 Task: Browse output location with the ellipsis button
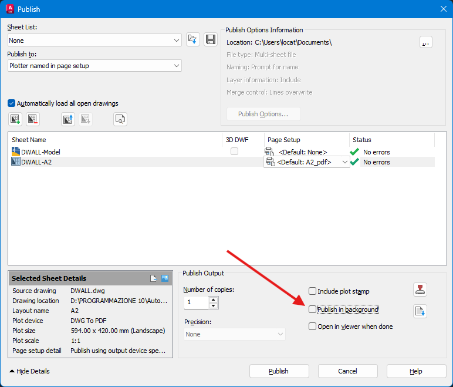tap(426, 42)
